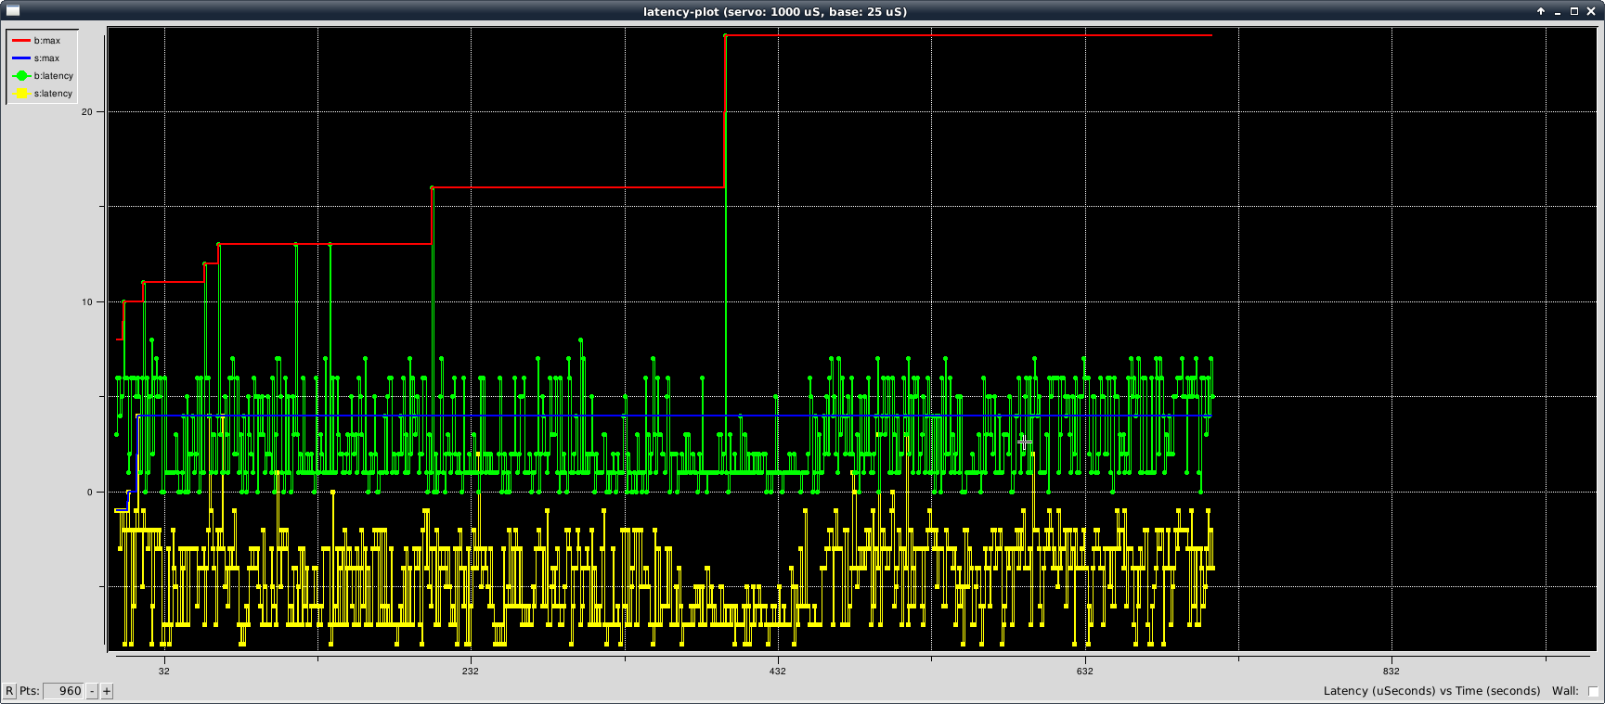The width and height of the screenshot is (1605, 704).
Task: Click the s:max legend entry
Action: pyautogui.click(x=43, y=58)
